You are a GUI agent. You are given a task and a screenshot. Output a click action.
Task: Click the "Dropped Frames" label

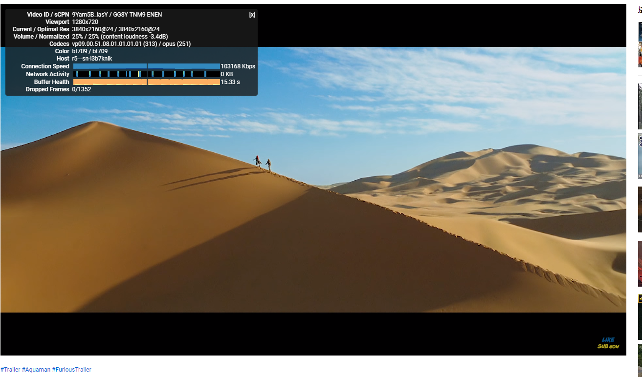coord(47,89)
